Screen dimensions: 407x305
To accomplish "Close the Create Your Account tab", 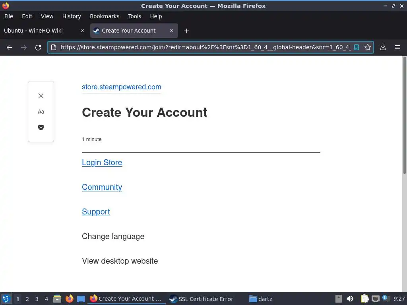I will tap(172, 31).
